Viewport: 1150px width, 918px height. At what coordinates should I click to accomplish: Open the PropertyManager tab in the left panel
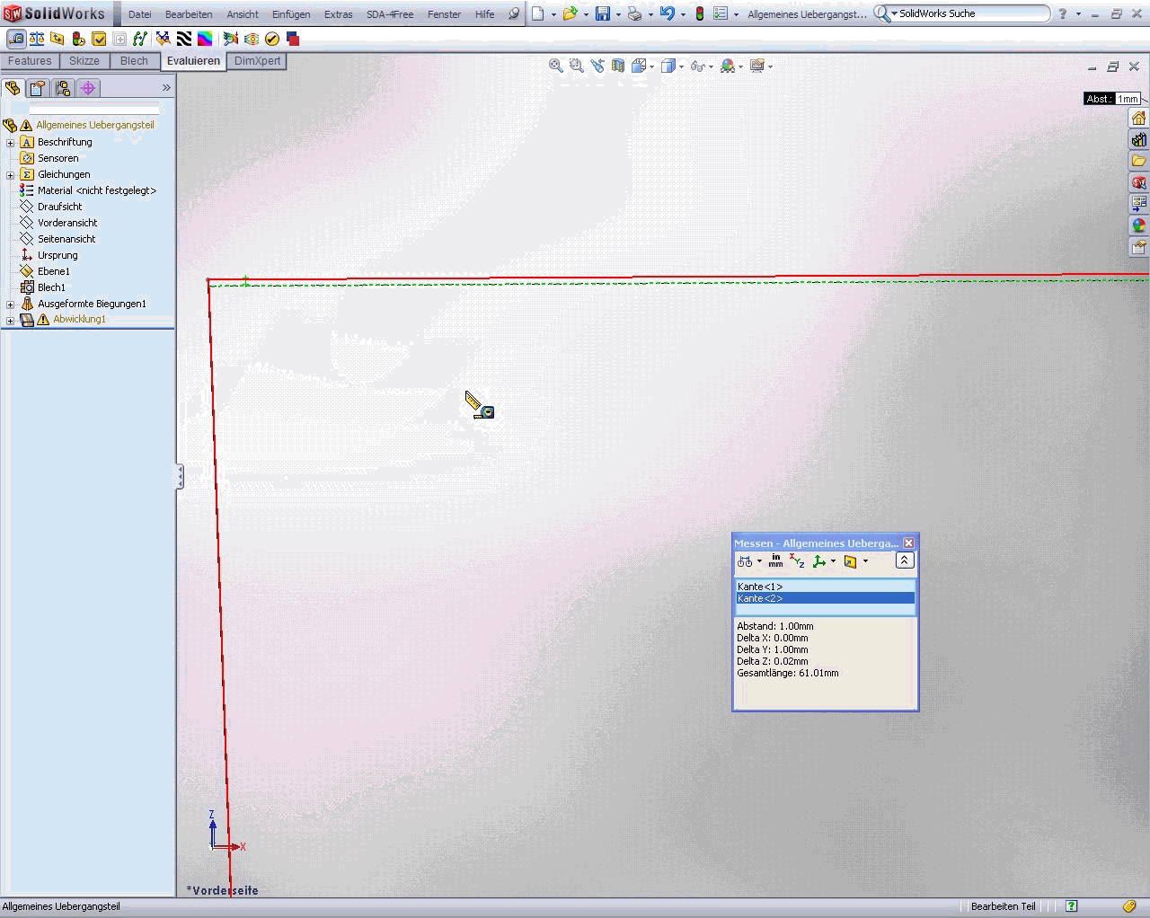pyautogui.click(x=37, y=88)
